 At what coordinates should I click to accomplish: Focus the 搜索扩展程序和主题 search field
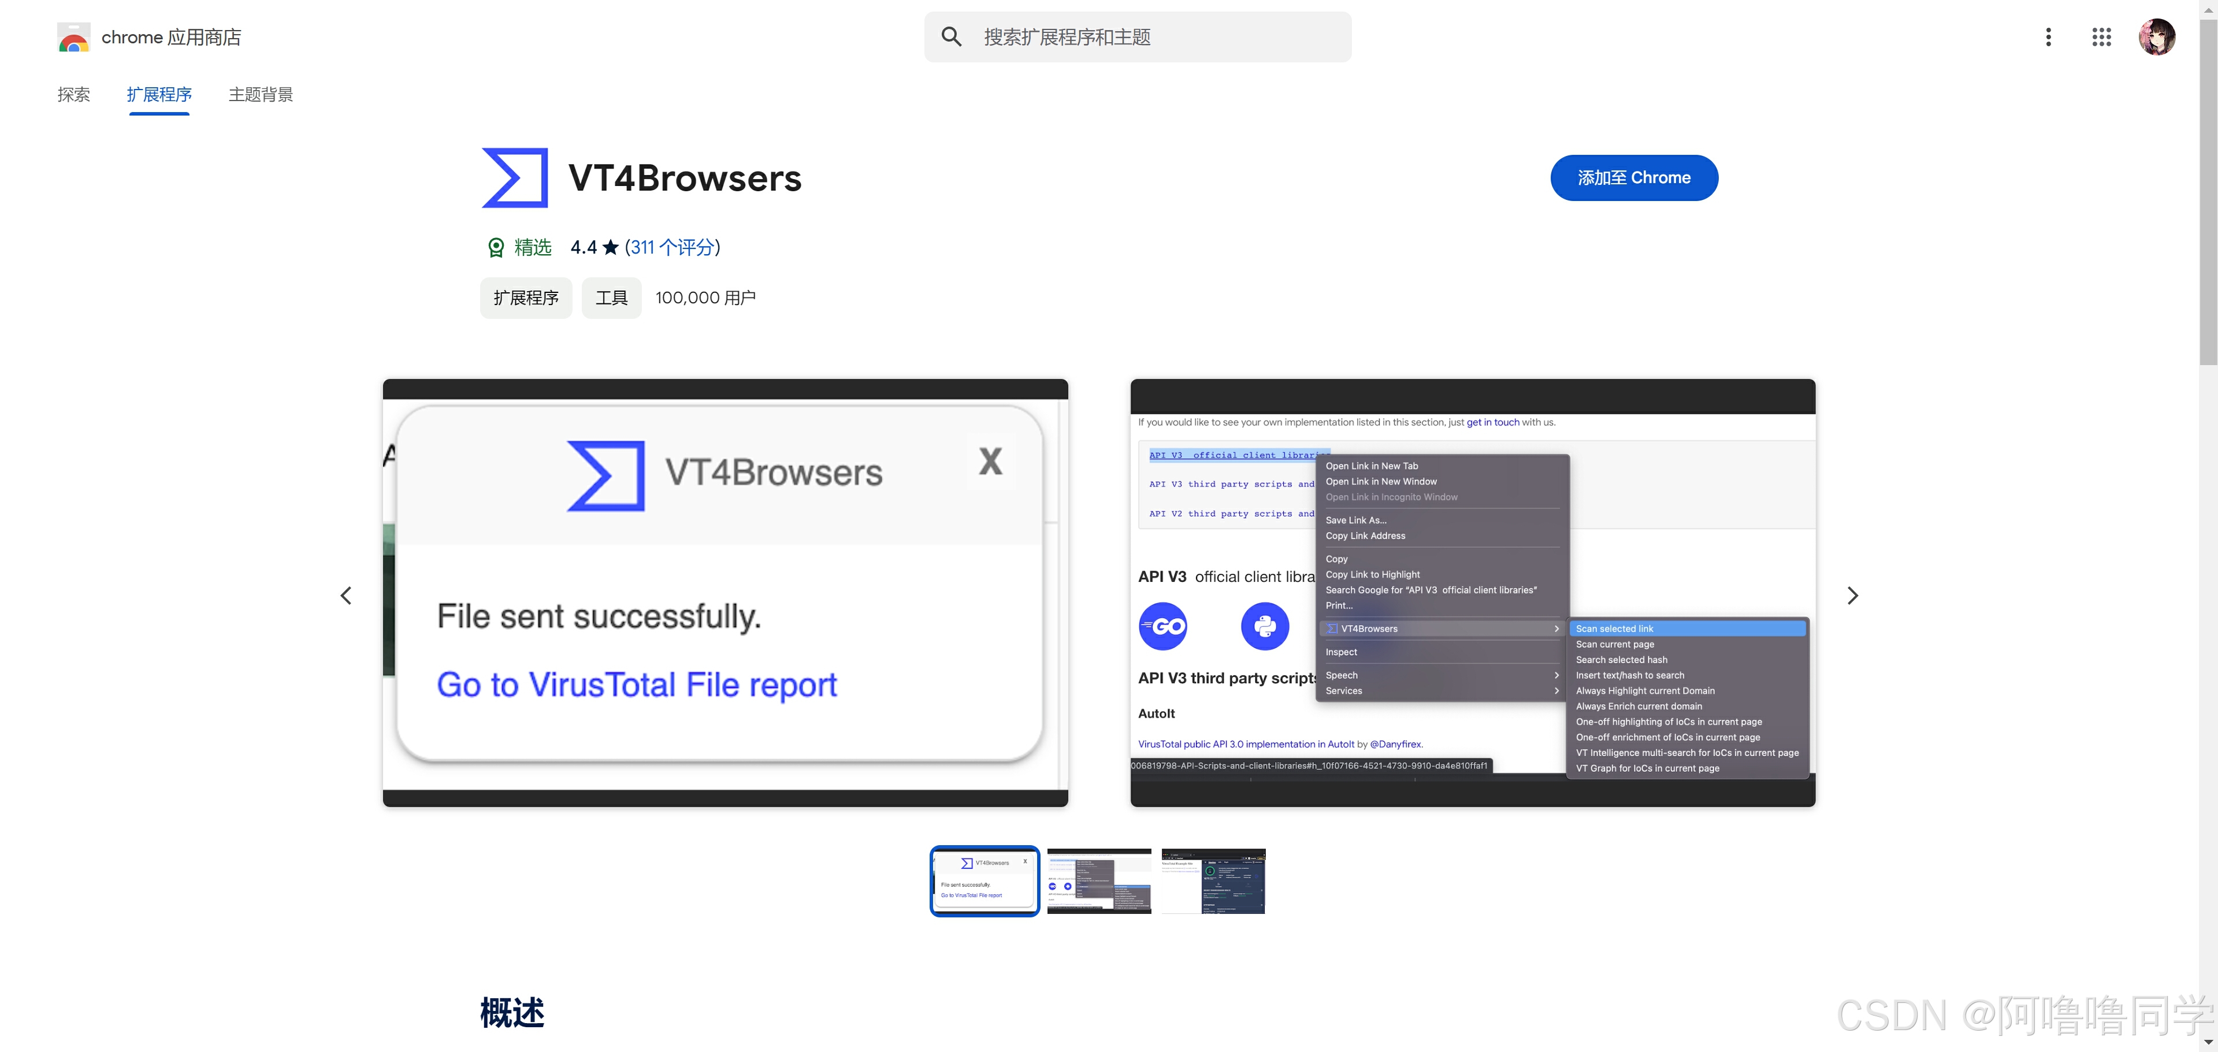click(x=1138, y=37)
